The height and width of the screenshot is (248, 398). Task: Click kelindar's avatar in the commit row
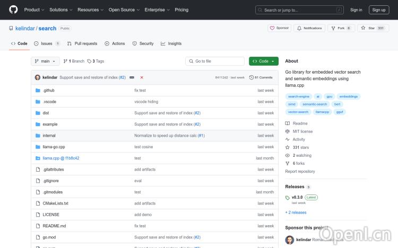coord(38,77)
